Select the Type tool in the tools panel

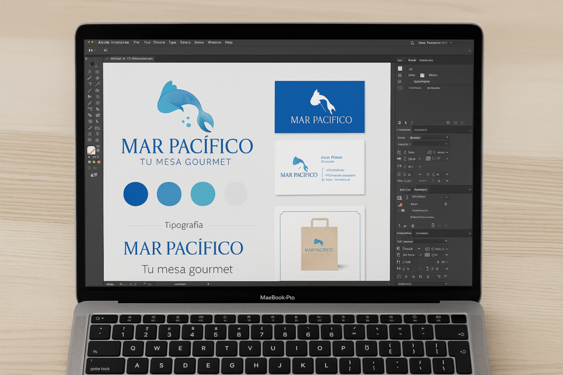coord(90,84)
